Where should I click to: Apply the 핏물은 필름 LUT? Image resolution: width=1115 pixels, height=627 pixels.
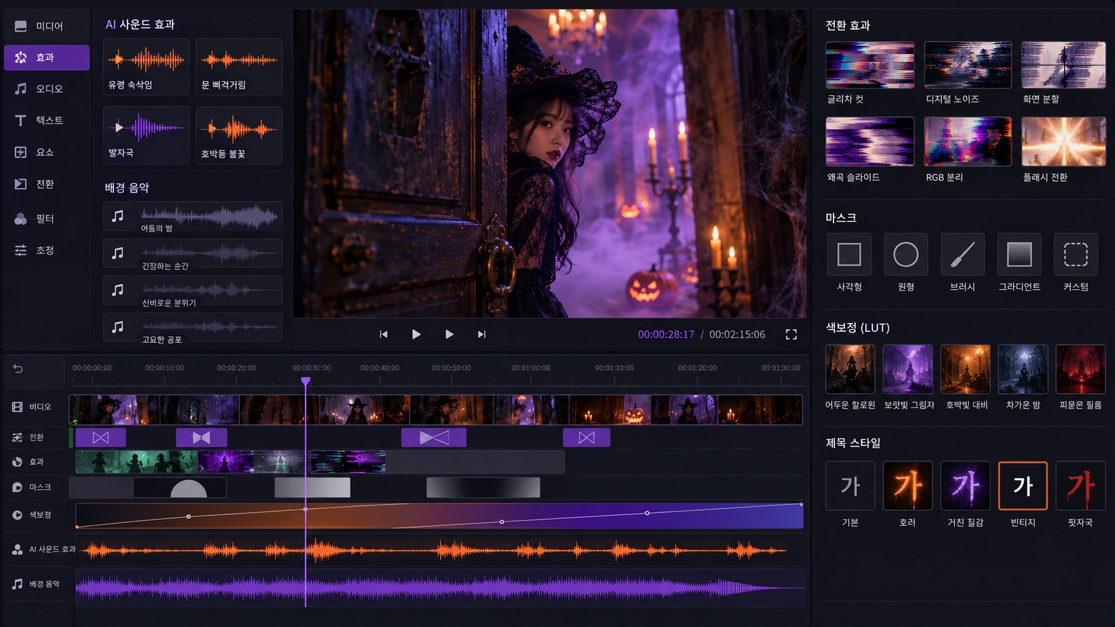(x=1080, y=369)
